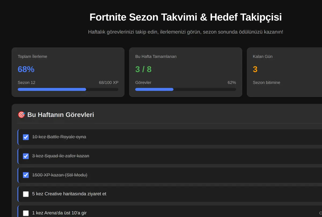Viewport: 322px width, 217px height.
Task: Click the target emoji icon beside Bu Haftanın Görevleri
Action: [21, 115]
